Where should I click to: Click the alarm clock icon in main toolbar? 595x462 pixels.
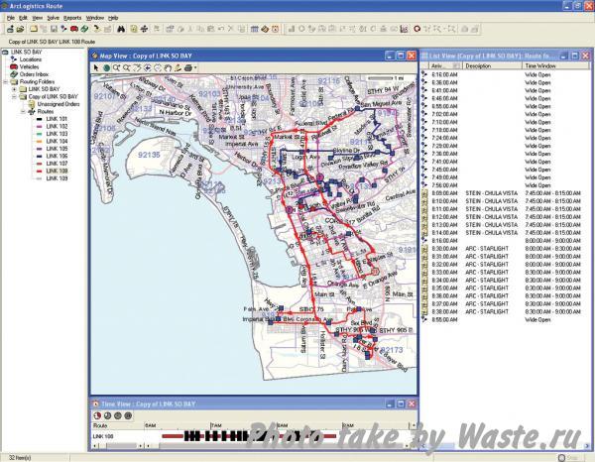pyautogui.click(x=276, y=29)
